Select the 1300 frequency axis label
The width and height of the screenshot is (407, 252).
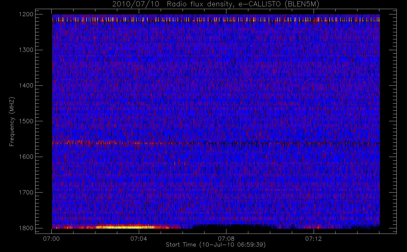pos(26,50)
